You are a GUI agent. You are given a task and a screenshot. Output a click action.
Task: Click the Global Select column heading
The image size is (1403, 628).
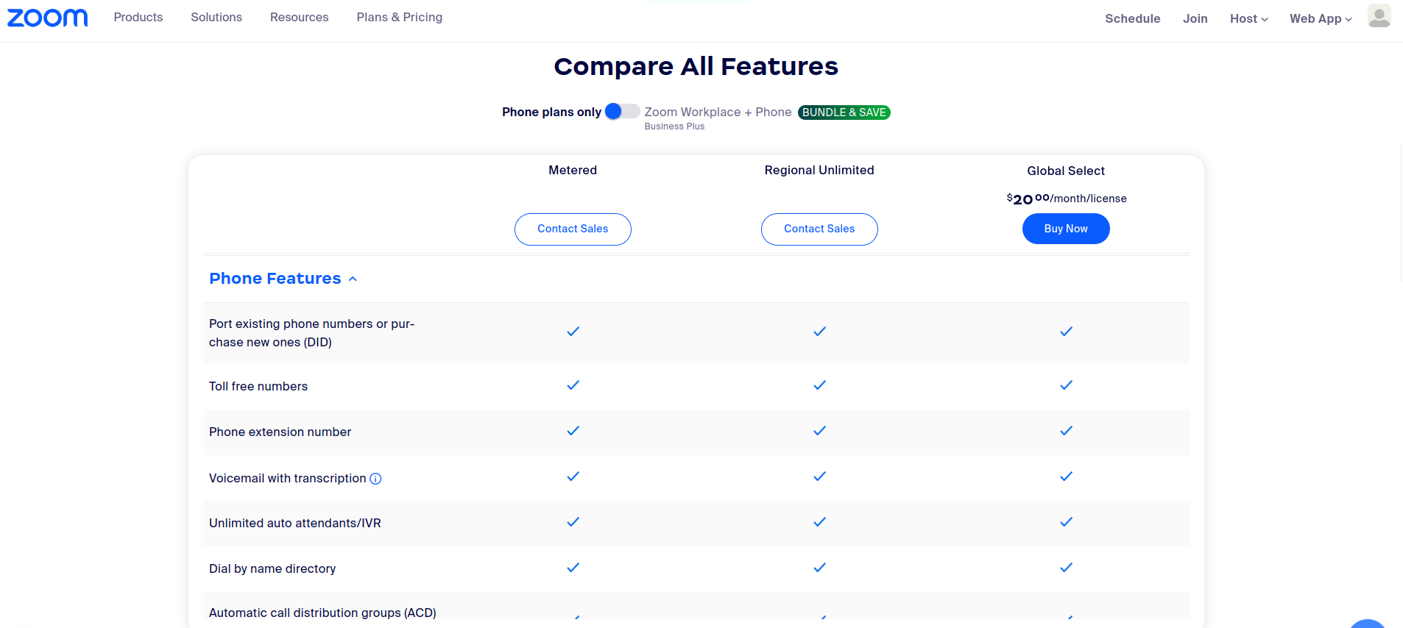1066,171
